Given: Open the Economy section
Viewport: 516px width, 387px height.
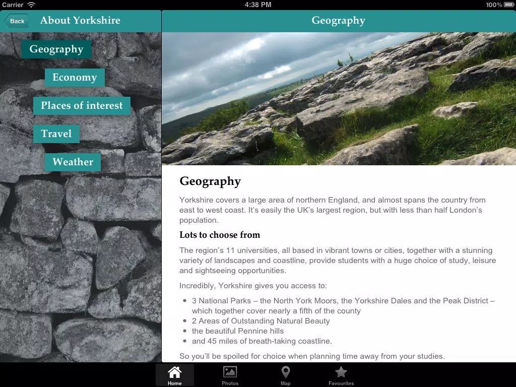Looking at the screenshot, I should point(75,78).
